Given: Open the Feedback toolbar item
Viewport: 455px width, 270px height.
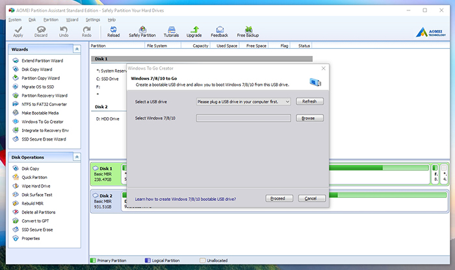Looking at the screenshot, I should 220,32.
